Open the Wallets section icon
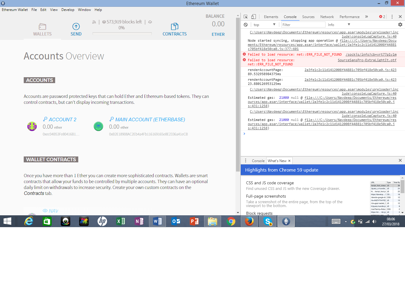 click(42, 26)
